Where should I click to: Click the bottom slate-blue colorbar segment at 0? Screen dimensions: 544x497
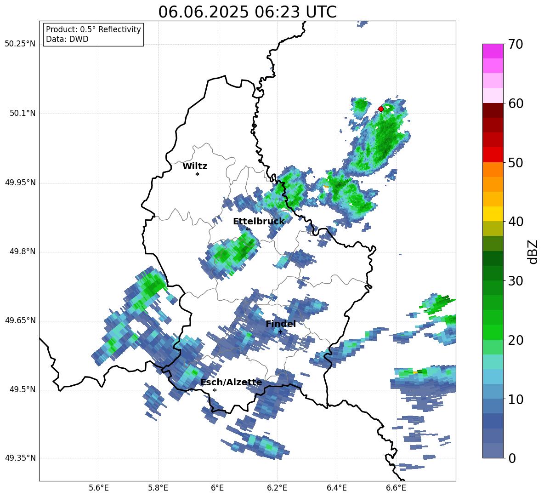(493, 451)
